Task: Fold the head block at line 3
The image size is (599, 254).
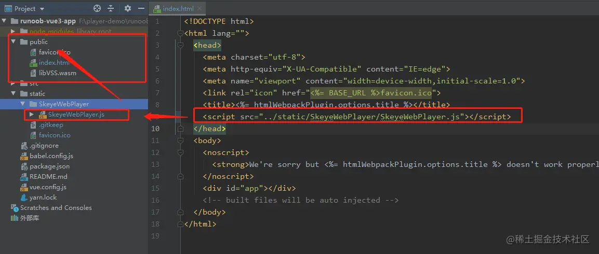Action: coord(180,46)
